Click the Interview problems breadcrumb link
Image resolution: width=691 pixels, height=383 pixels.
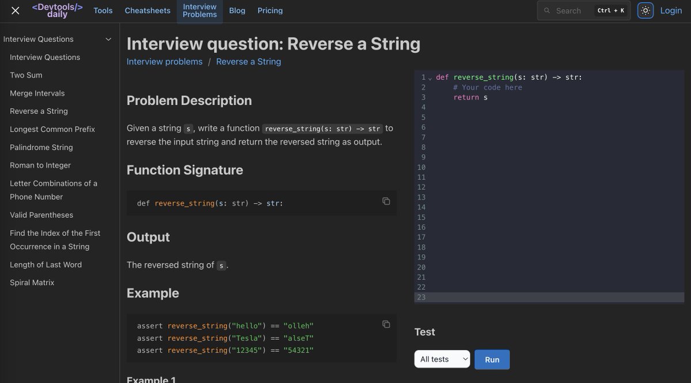click(x=165, y=62)
